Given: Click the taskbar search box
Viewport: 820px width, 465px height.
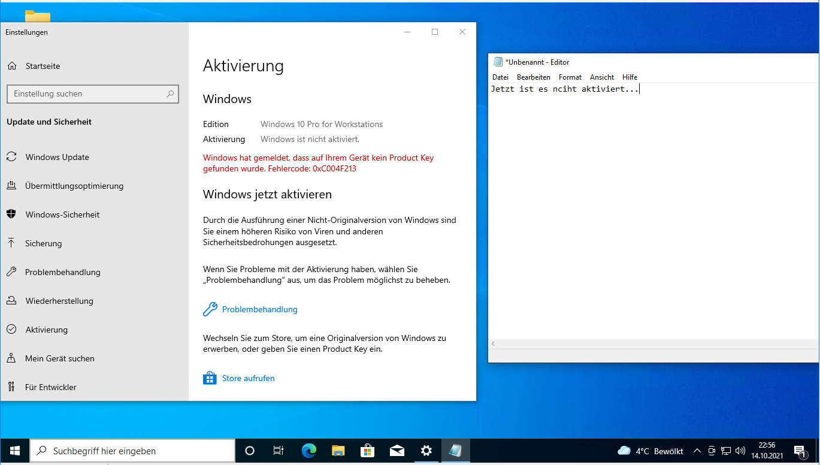Looking at the screenshot, I should tap(132, 451).
